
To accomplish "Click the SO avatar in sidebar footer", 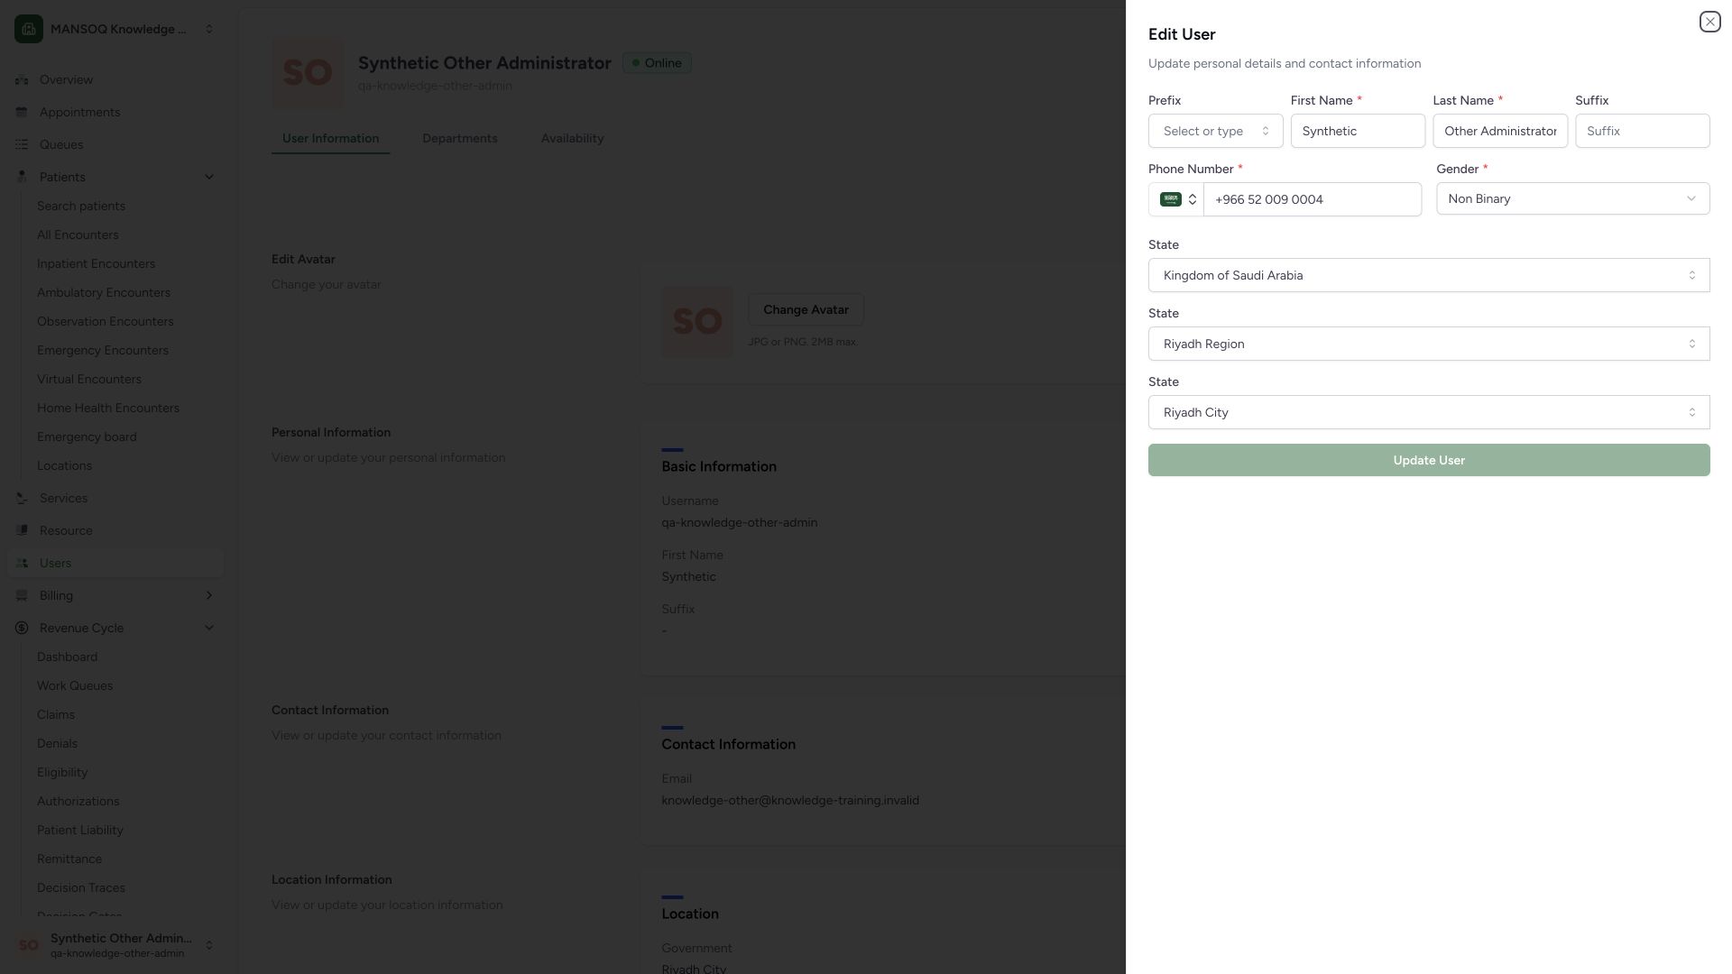I will pos(29,945).
